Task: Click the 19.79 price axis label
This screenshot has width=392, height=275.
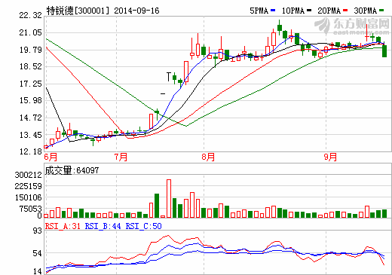Action: click(31, 50)
